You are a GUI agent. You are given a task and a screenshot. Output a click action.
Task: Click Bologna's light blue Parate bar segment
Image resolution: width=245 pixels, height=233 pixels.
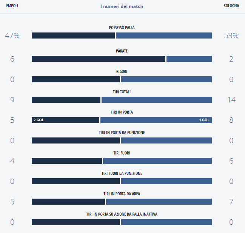(189, 59)
